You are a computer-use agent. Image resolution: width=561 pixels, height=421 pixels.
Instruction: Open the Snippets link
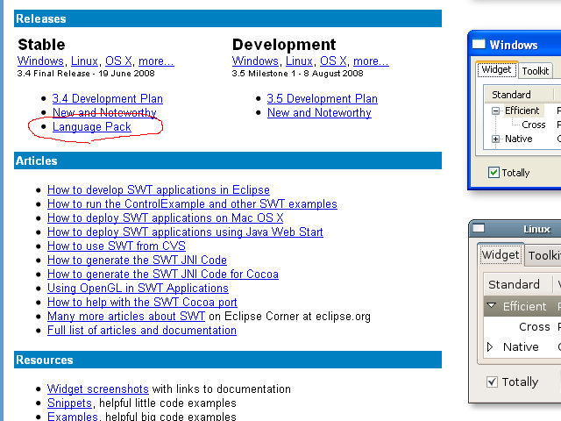point(69,403)
